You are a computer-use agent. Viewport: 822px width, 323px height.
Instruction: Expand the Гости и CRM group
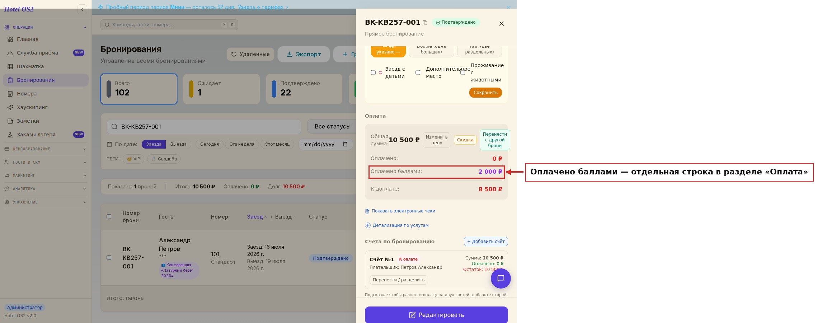(x=46, y=162)
